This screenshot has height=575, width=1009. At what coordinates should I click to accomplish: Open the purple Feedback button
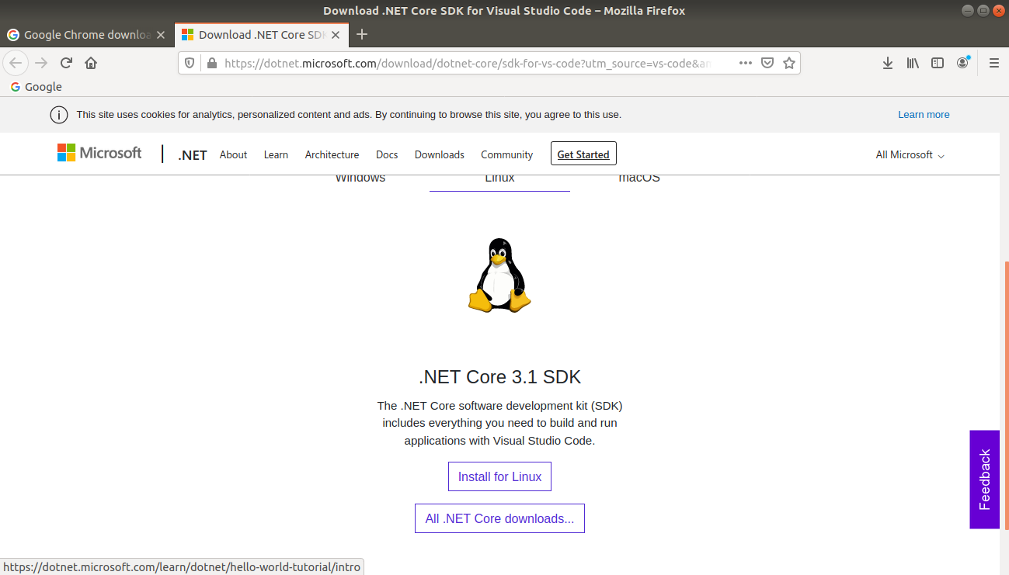coord(984,480)
